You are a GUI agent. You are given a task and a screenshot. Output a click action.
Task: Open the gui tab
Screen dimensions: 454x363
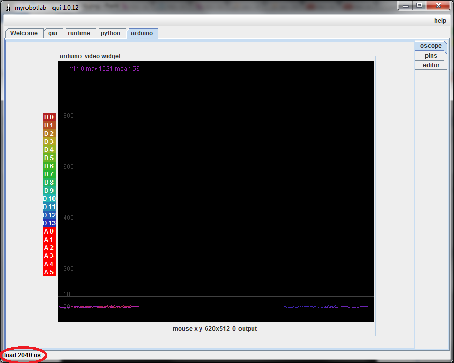(x=52, y=33)
